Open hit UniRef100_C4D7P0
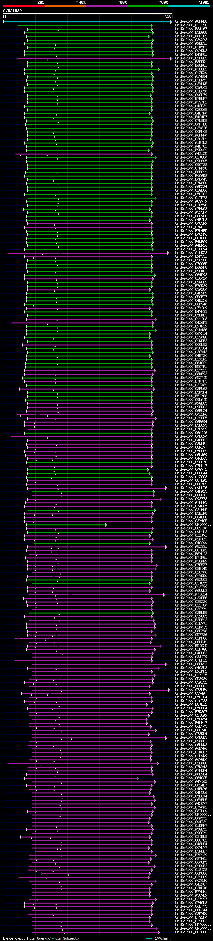Screen dimensions: 213x941 (x=191, y=113)
